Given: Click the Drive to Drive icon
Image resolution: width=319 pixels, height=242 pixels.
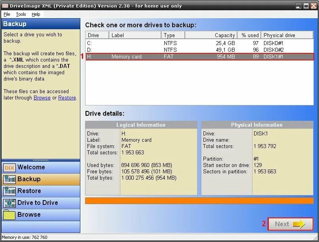Looking at the screenshot, I should (9, 203).
